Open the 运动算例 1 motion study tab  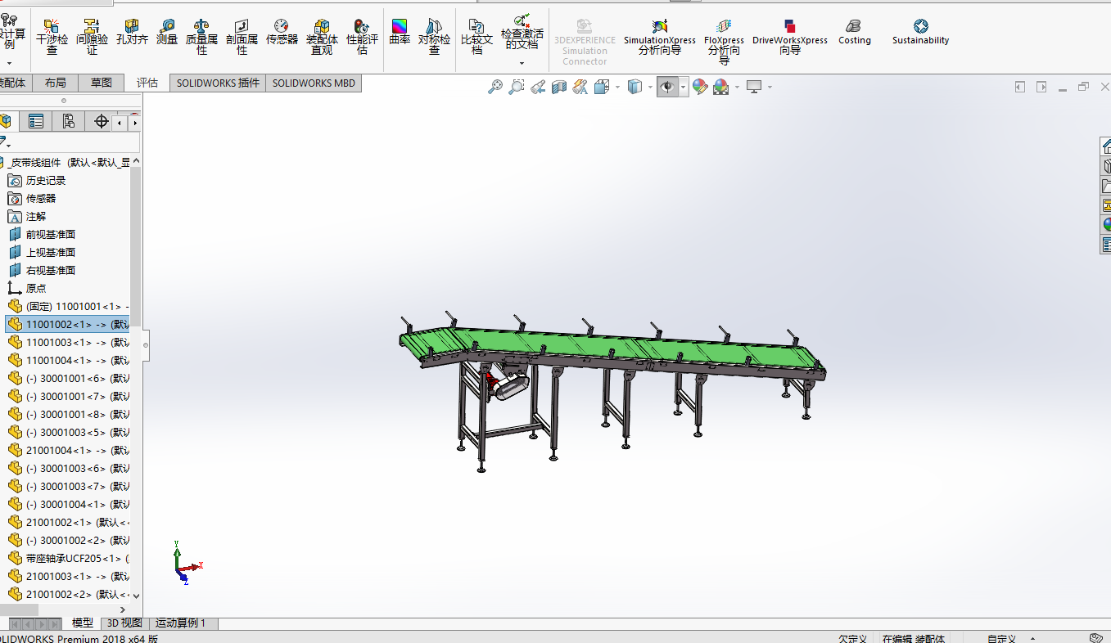pyautogui.click(x=181, y=623)
